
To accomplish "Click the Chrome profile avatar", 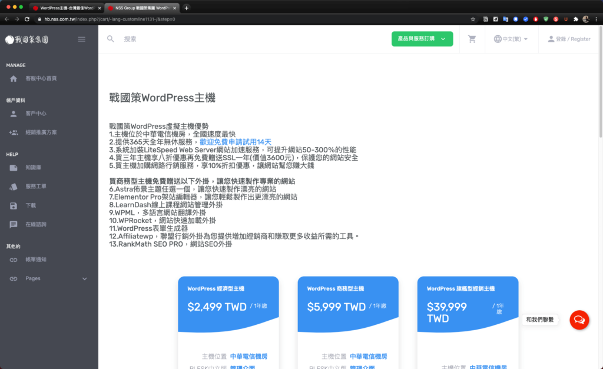I will [586, 19].
